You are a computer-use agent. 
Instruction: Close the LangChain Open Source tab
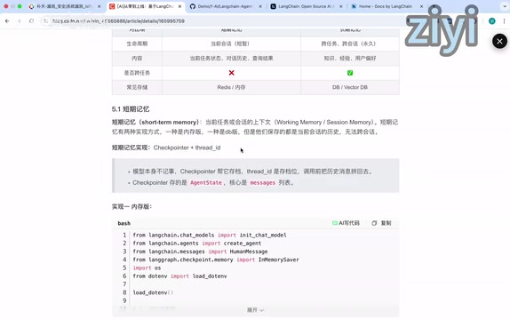pos(341,6)
